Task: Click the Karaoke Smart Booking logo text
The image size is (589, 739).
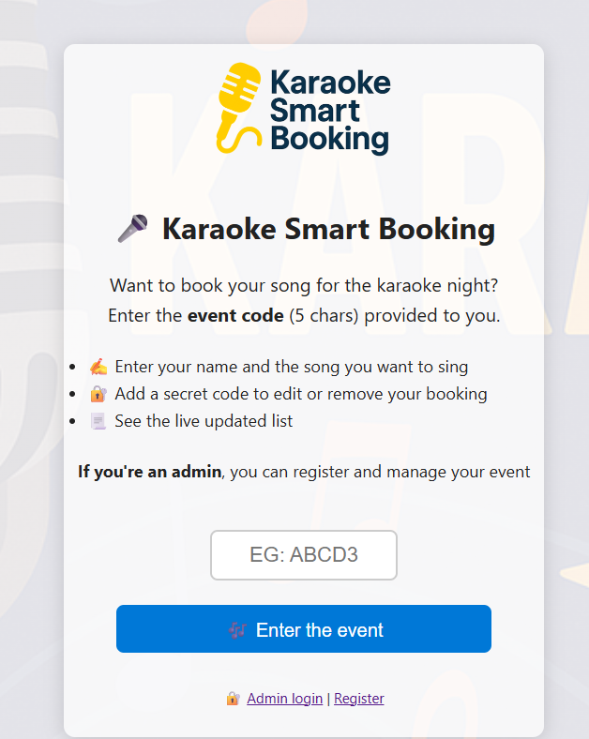Action: coord(330,112)
